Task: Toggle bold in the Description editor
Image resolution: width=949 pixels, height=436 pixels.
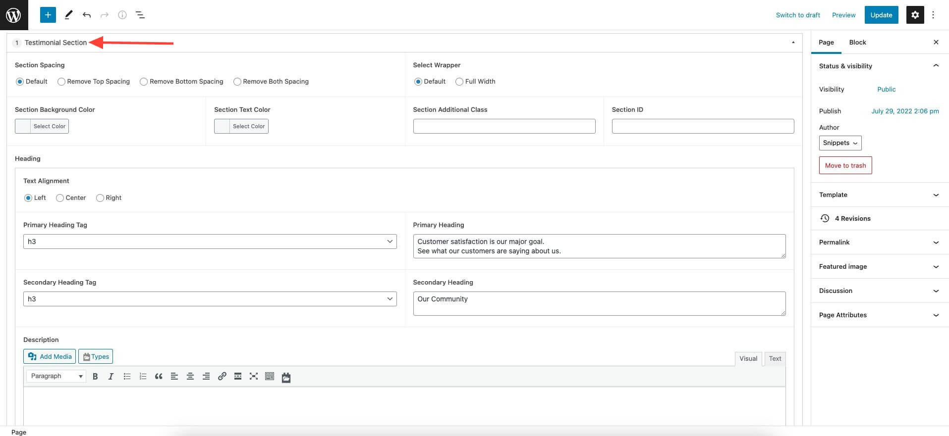Action: click(x=95, y=377)
